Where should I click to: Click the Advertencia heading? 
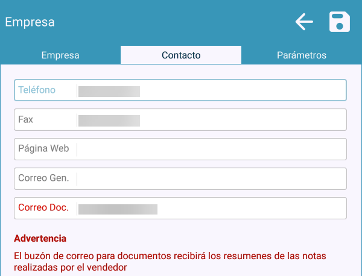[x=40, y=239]
